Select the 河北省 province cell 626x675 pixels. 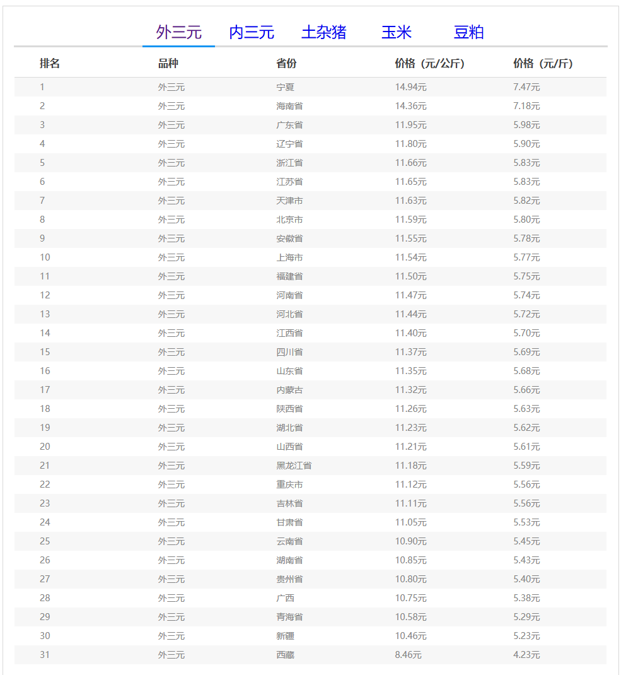click(289, 314)
